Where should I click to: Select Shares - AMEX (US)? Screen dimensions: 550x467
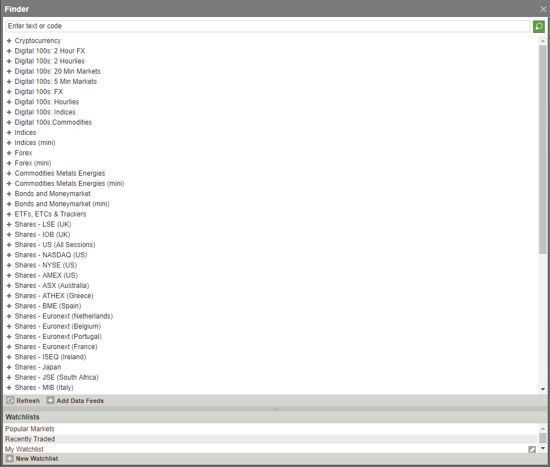(x=46, y=275)
